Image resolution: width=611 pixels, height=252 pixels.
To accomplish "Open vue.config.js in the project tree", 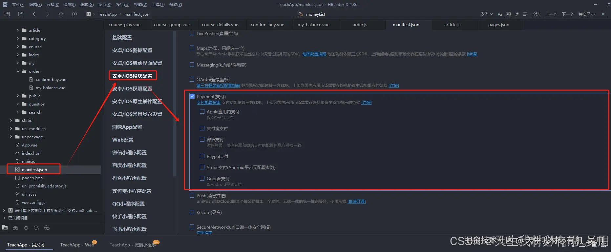I will click(x=33, y=202).
